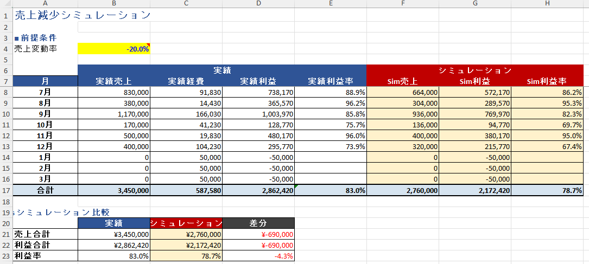Select the ¥2,760,000 simulation cell
The image size is (589, 264).
pos(186,234)
